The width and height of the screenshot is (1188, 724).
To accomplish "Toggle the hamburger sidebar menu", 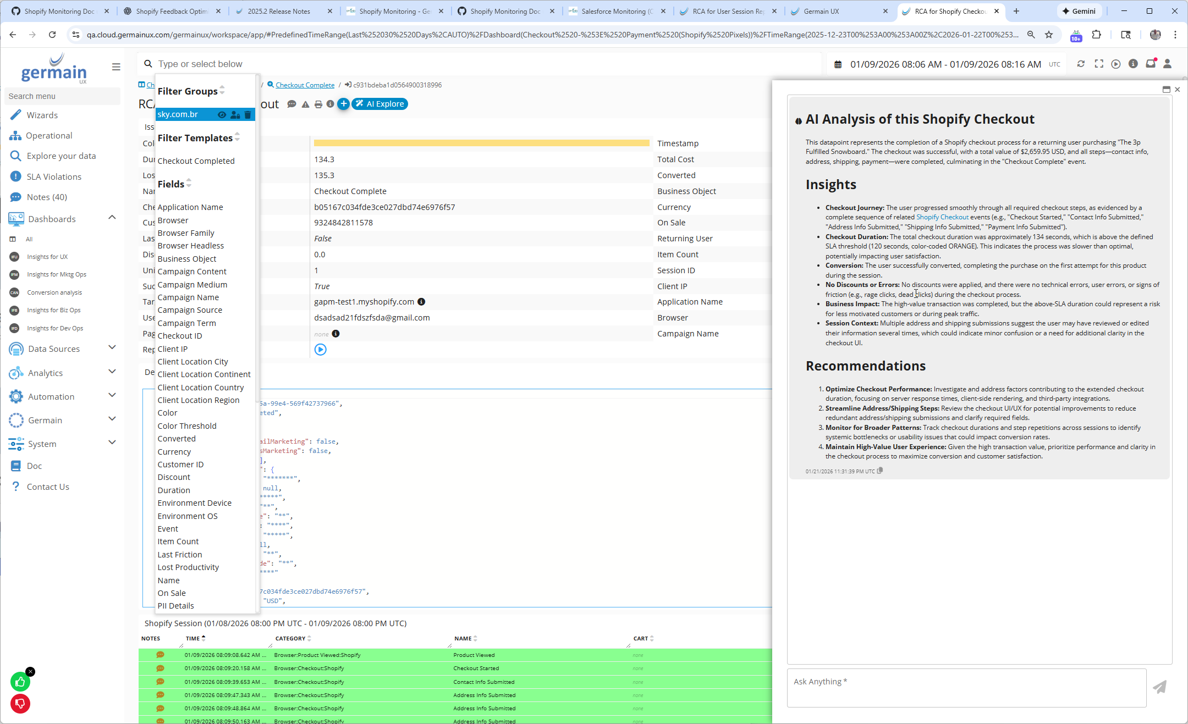I will pos(116,67).
